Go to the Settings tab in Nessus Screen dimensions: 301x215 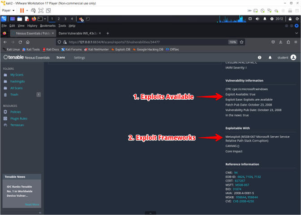coord(79,58)
